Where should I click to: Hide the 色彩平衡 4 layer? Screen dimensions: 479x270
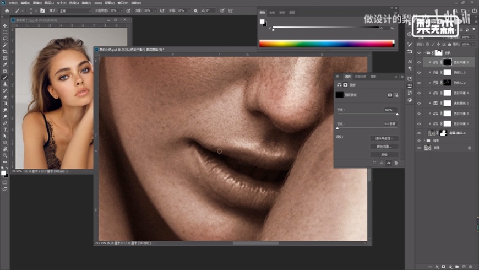pos(419,93)
